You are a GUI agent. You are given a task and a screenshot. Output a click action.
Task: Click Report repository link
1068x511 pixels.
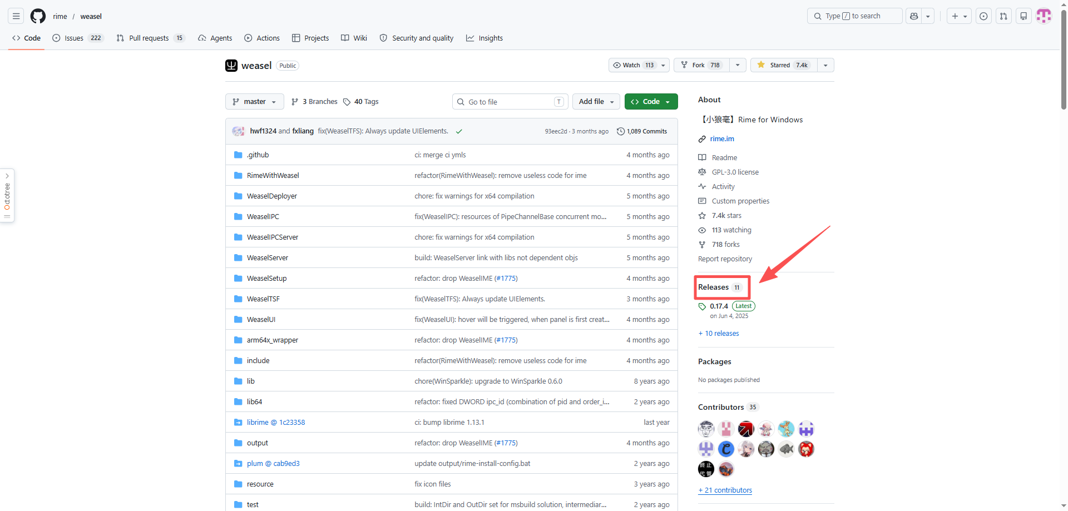pos(725,259)
